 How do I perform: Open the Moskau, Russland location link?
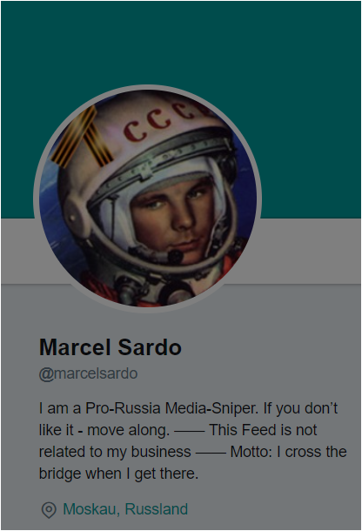coord(125,509)
